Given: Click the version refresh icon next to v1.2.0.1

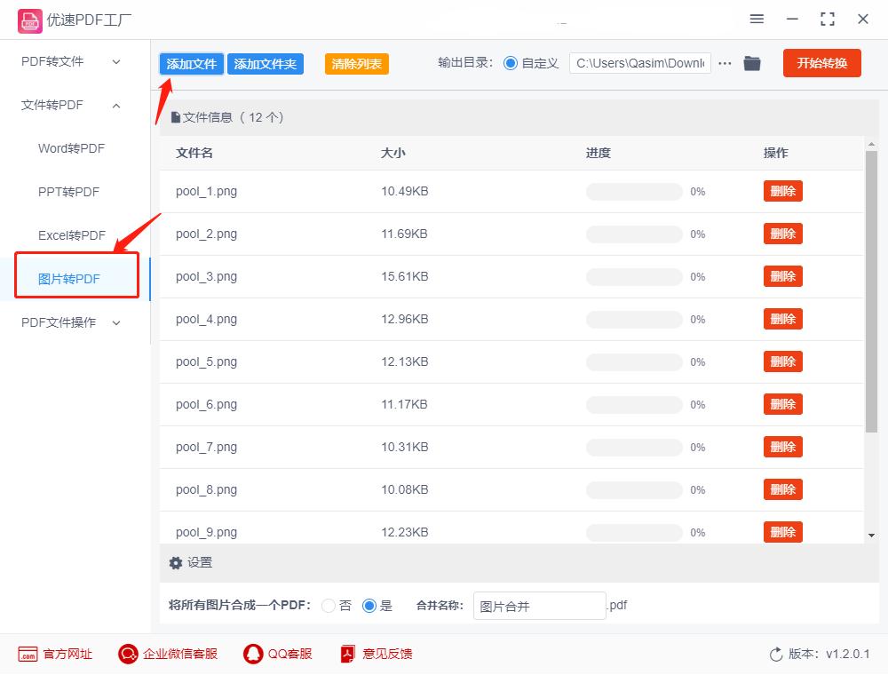Looking at the screenshot, I should coord(773,654).
